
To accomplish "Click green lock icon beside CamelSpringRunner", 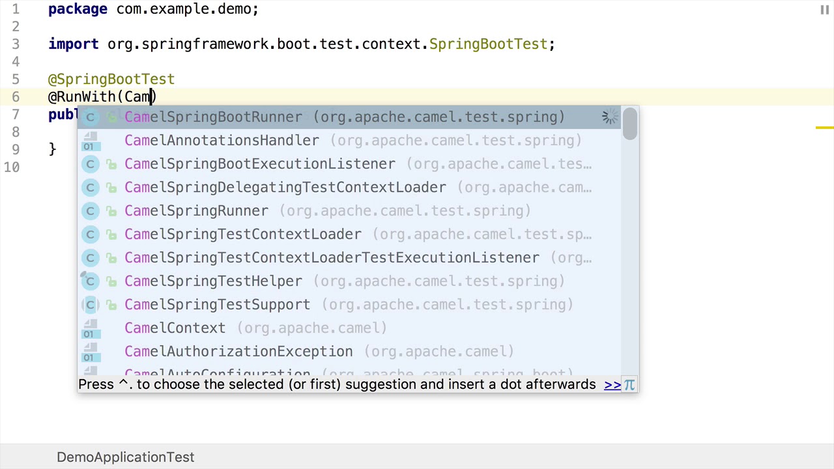I will tap(111, 211).
